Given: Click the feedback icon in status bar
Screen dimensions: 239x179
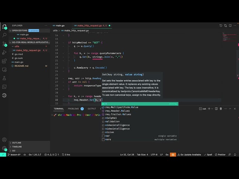Looking at the screenshot, I should tap(230, 155).
